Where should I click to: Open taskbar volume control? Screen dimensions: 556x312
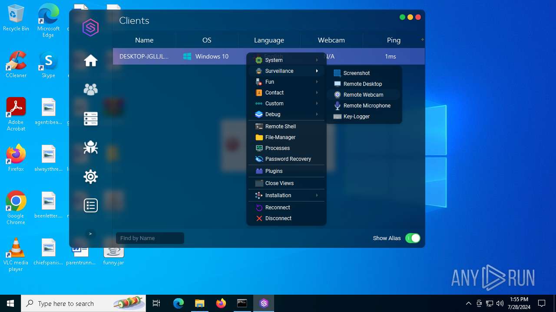[x=500, y=303]
